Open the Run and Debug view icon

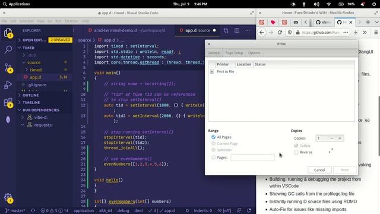coord(8,85)
